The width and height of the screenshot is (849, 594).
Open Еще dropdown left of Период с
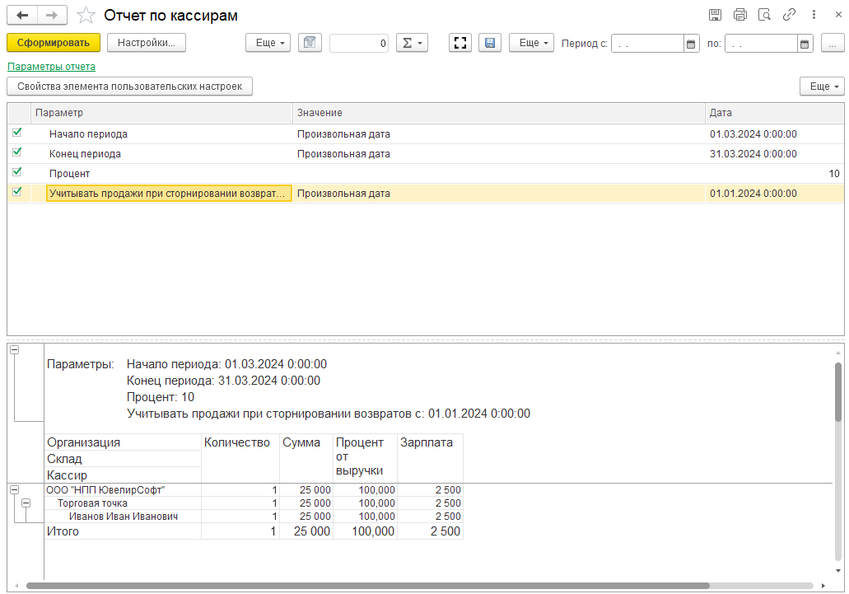[531, 43]
